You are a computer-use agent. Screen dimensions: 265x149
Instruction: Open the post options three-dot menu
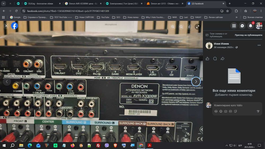pyautogui.click(x=259, y=45)
